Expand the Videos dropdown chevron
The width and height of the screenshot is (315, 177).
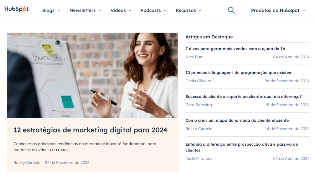click(130, 10)
